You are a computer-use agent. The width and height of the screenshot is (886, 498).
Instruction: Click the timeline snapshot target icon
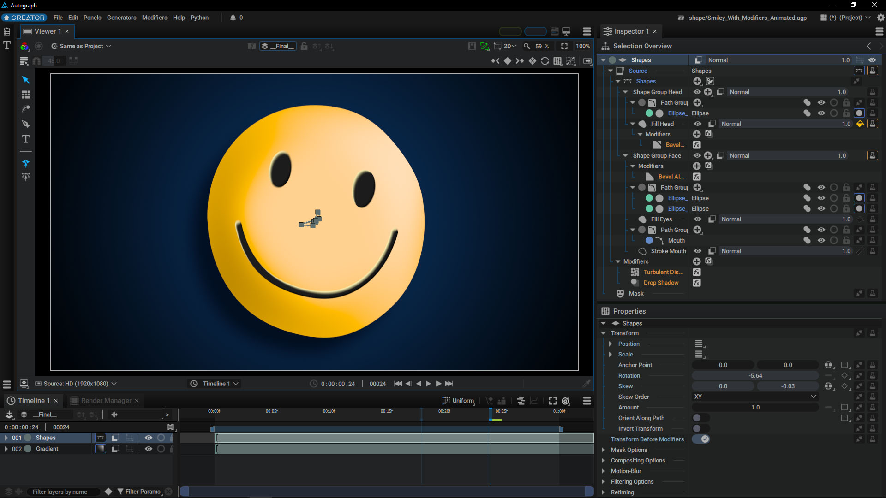566,401
